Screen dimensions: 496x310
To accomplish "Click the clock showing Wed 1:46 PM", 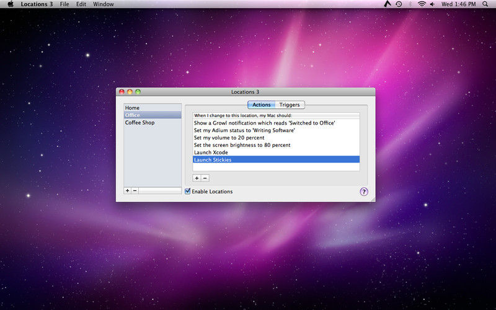I will (458, 4).
